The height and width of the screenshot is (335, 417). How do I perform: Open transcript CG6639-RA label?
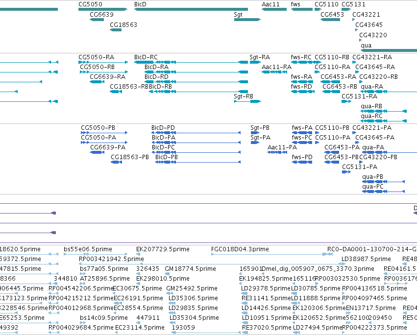click(x=107, y=77)
